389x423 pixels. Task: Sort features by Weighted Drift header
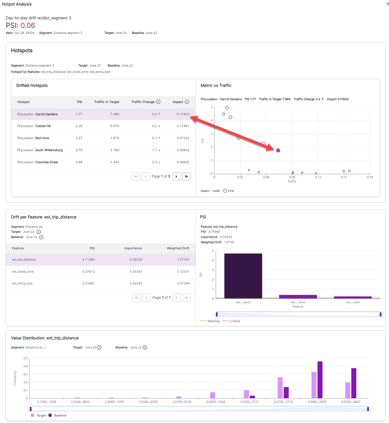pyautogui.click(x=178, y=248)
